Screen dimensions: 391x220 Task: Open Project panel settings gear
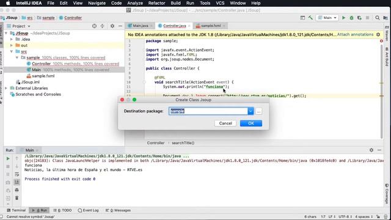(x=112, y=26)
